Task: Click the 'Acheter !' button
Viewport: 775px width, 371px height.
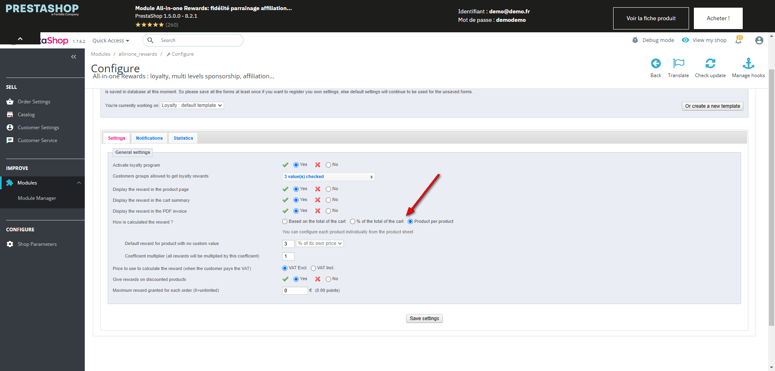Action: coord(718,18)
